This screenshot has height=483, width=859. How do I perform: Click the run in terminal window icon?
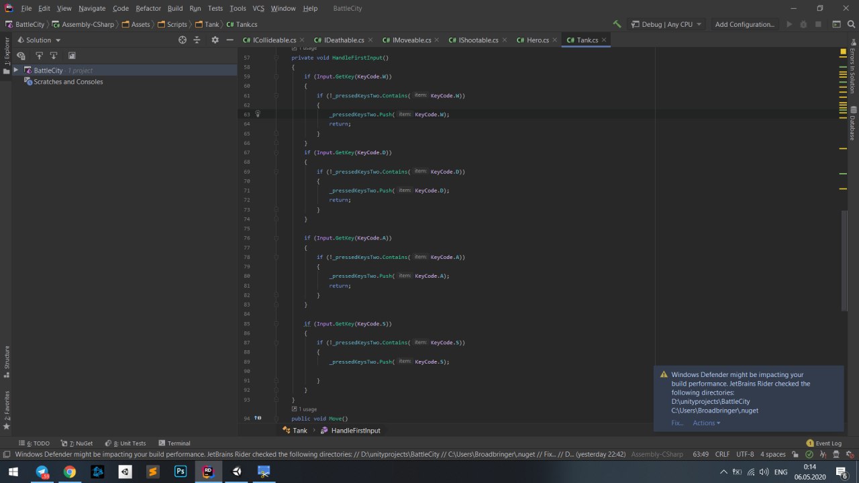pyautogui.click(x=836, y=24)
